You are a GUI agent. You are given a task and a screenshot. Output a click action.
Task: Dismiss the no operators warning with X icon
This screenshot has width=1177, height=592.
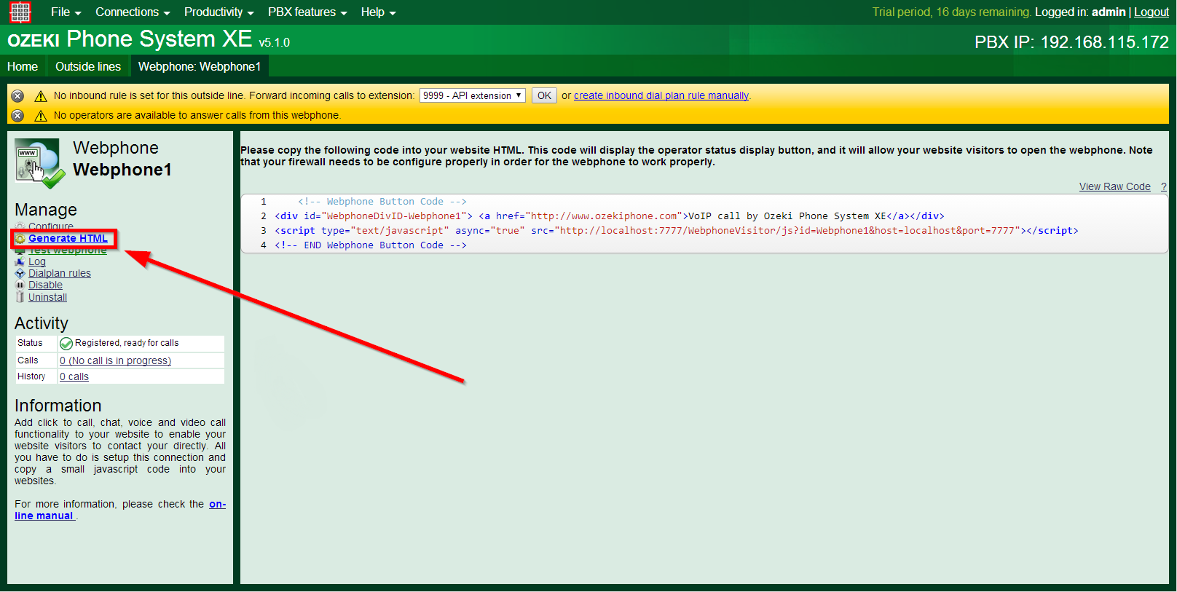pyautogui.click(x=18, y=116)
